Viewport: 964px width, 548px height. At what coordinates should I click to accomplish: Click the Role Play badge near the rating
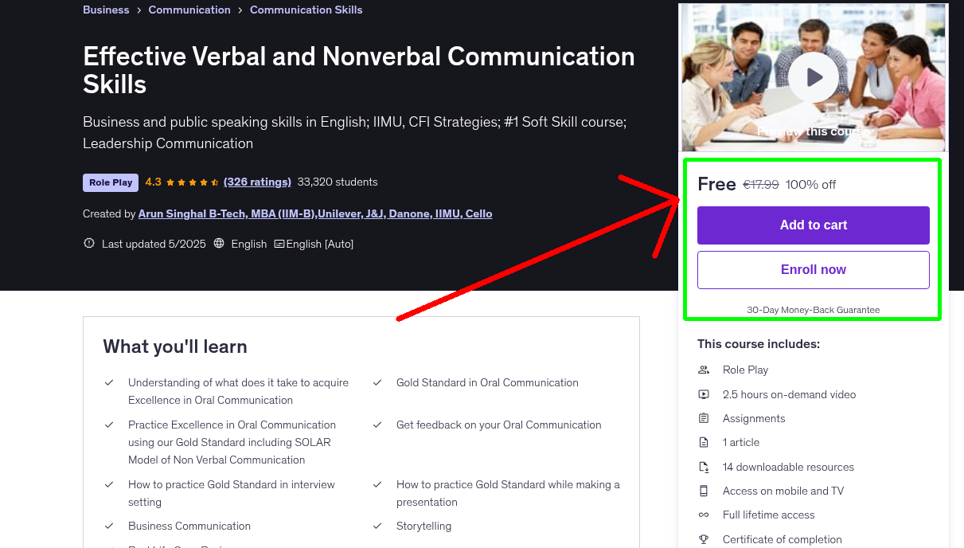click(110, 182)
